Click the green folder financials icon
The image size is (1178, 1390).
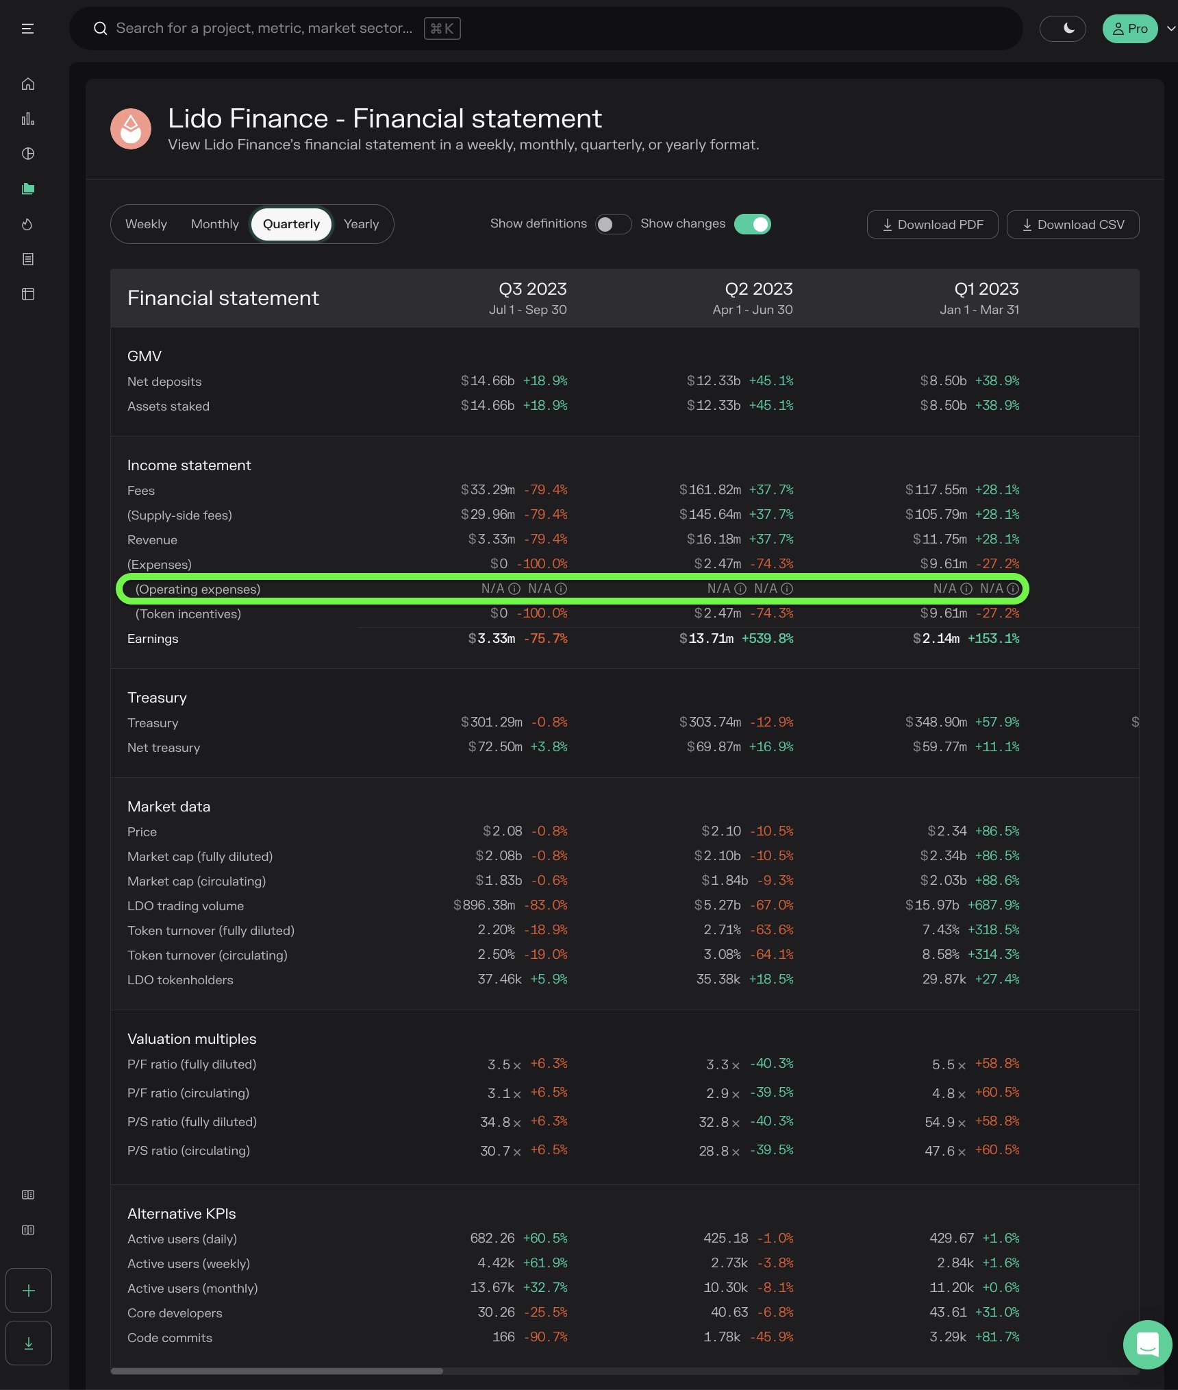tap(28, 188)
